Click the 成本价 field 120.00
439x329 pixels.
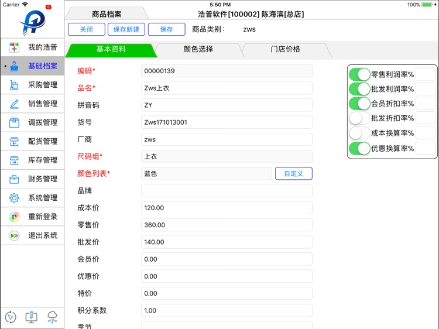coord(227,208)
